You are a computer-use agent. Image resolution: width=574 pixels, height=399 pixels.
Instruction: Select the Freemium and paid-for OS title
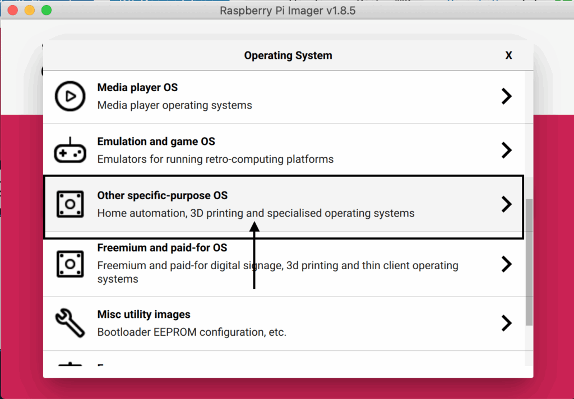point(162,248)
